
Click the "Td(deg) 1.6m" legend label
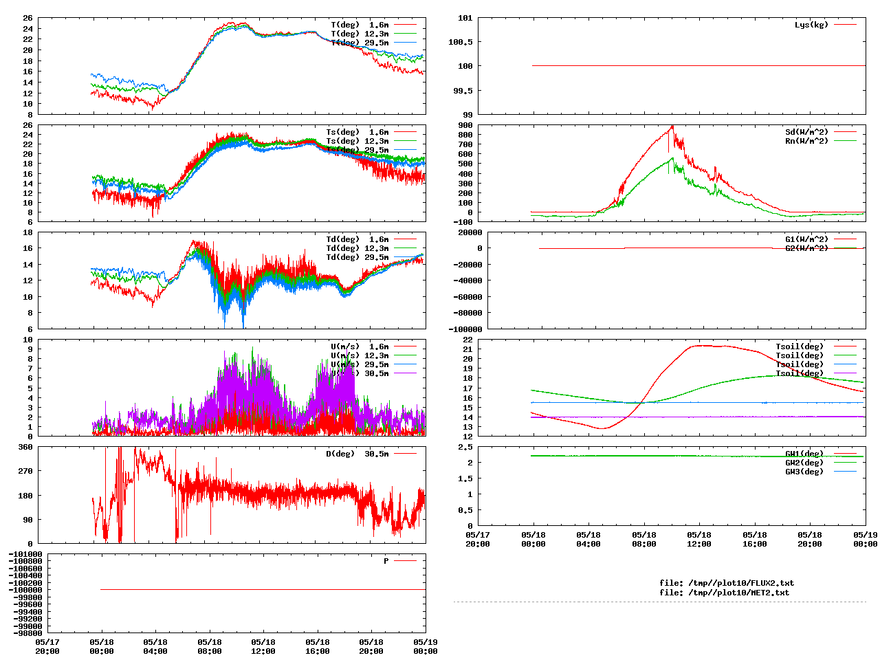(357, 239)
